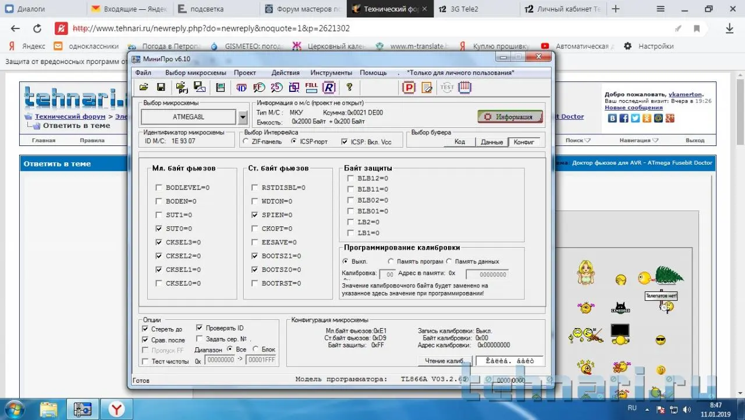Click the red P program chip icon
The image size is (745, 420).
(x=409, y=87)
